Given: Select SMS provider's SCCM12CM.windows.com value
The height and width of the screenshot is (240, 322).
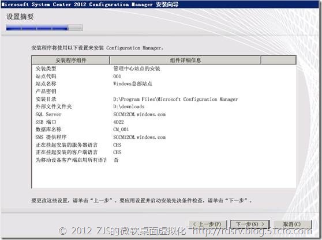Looking at the screenshot, I should coord(140,137).
